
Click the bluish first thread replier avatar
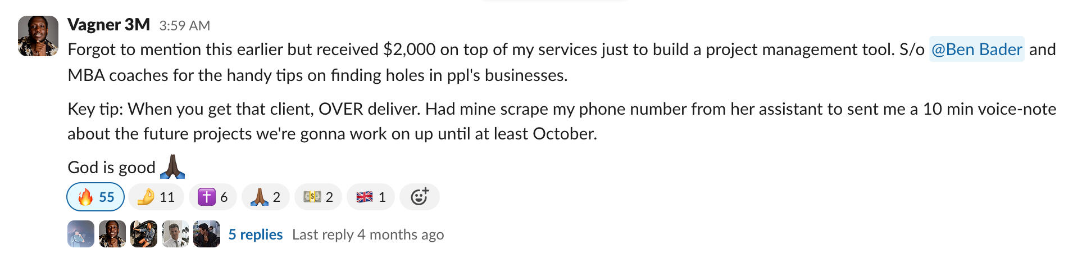(81, 234)
